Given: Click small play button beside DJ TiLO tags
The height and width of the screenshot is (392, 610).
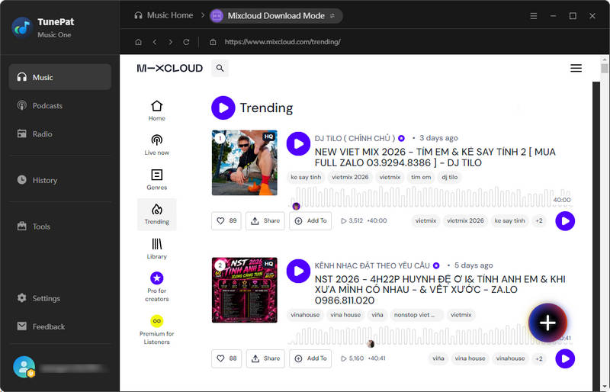Looking at the screenshot, I should (565, 221).
